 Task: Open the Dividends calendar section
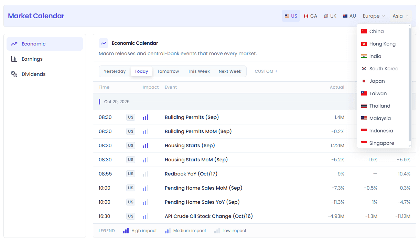point(45,74)
